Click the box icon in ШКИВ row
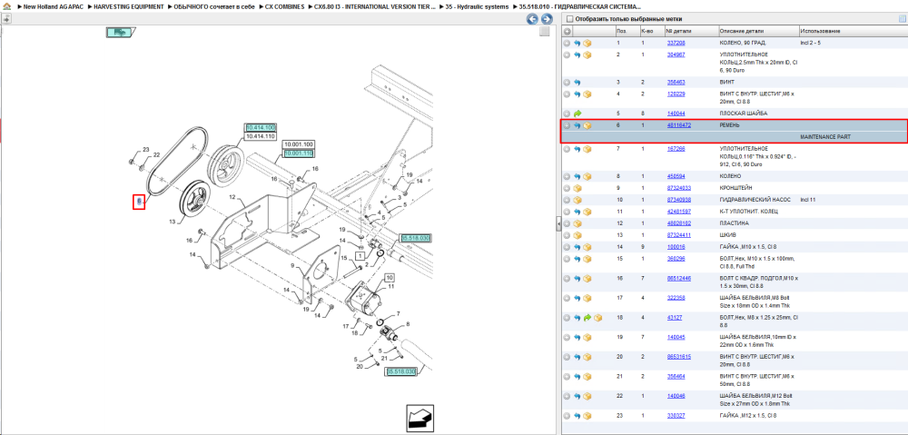 pos(577,235)
